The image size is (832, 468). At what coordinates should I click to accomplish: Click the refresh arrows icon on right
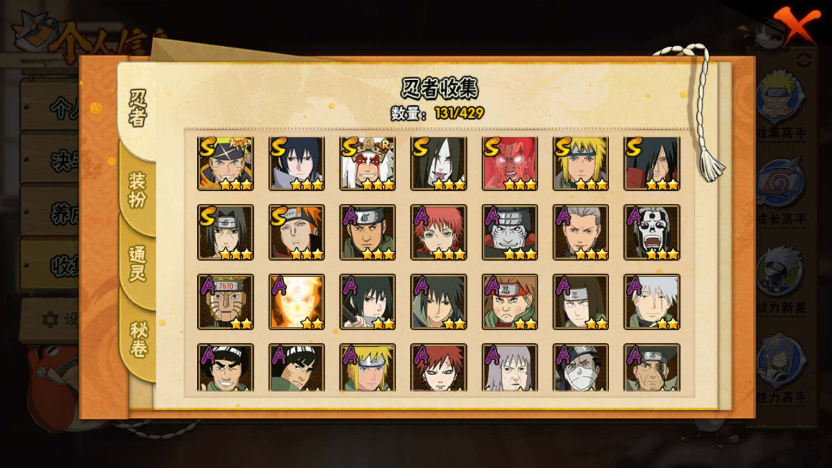coord(805,60)
